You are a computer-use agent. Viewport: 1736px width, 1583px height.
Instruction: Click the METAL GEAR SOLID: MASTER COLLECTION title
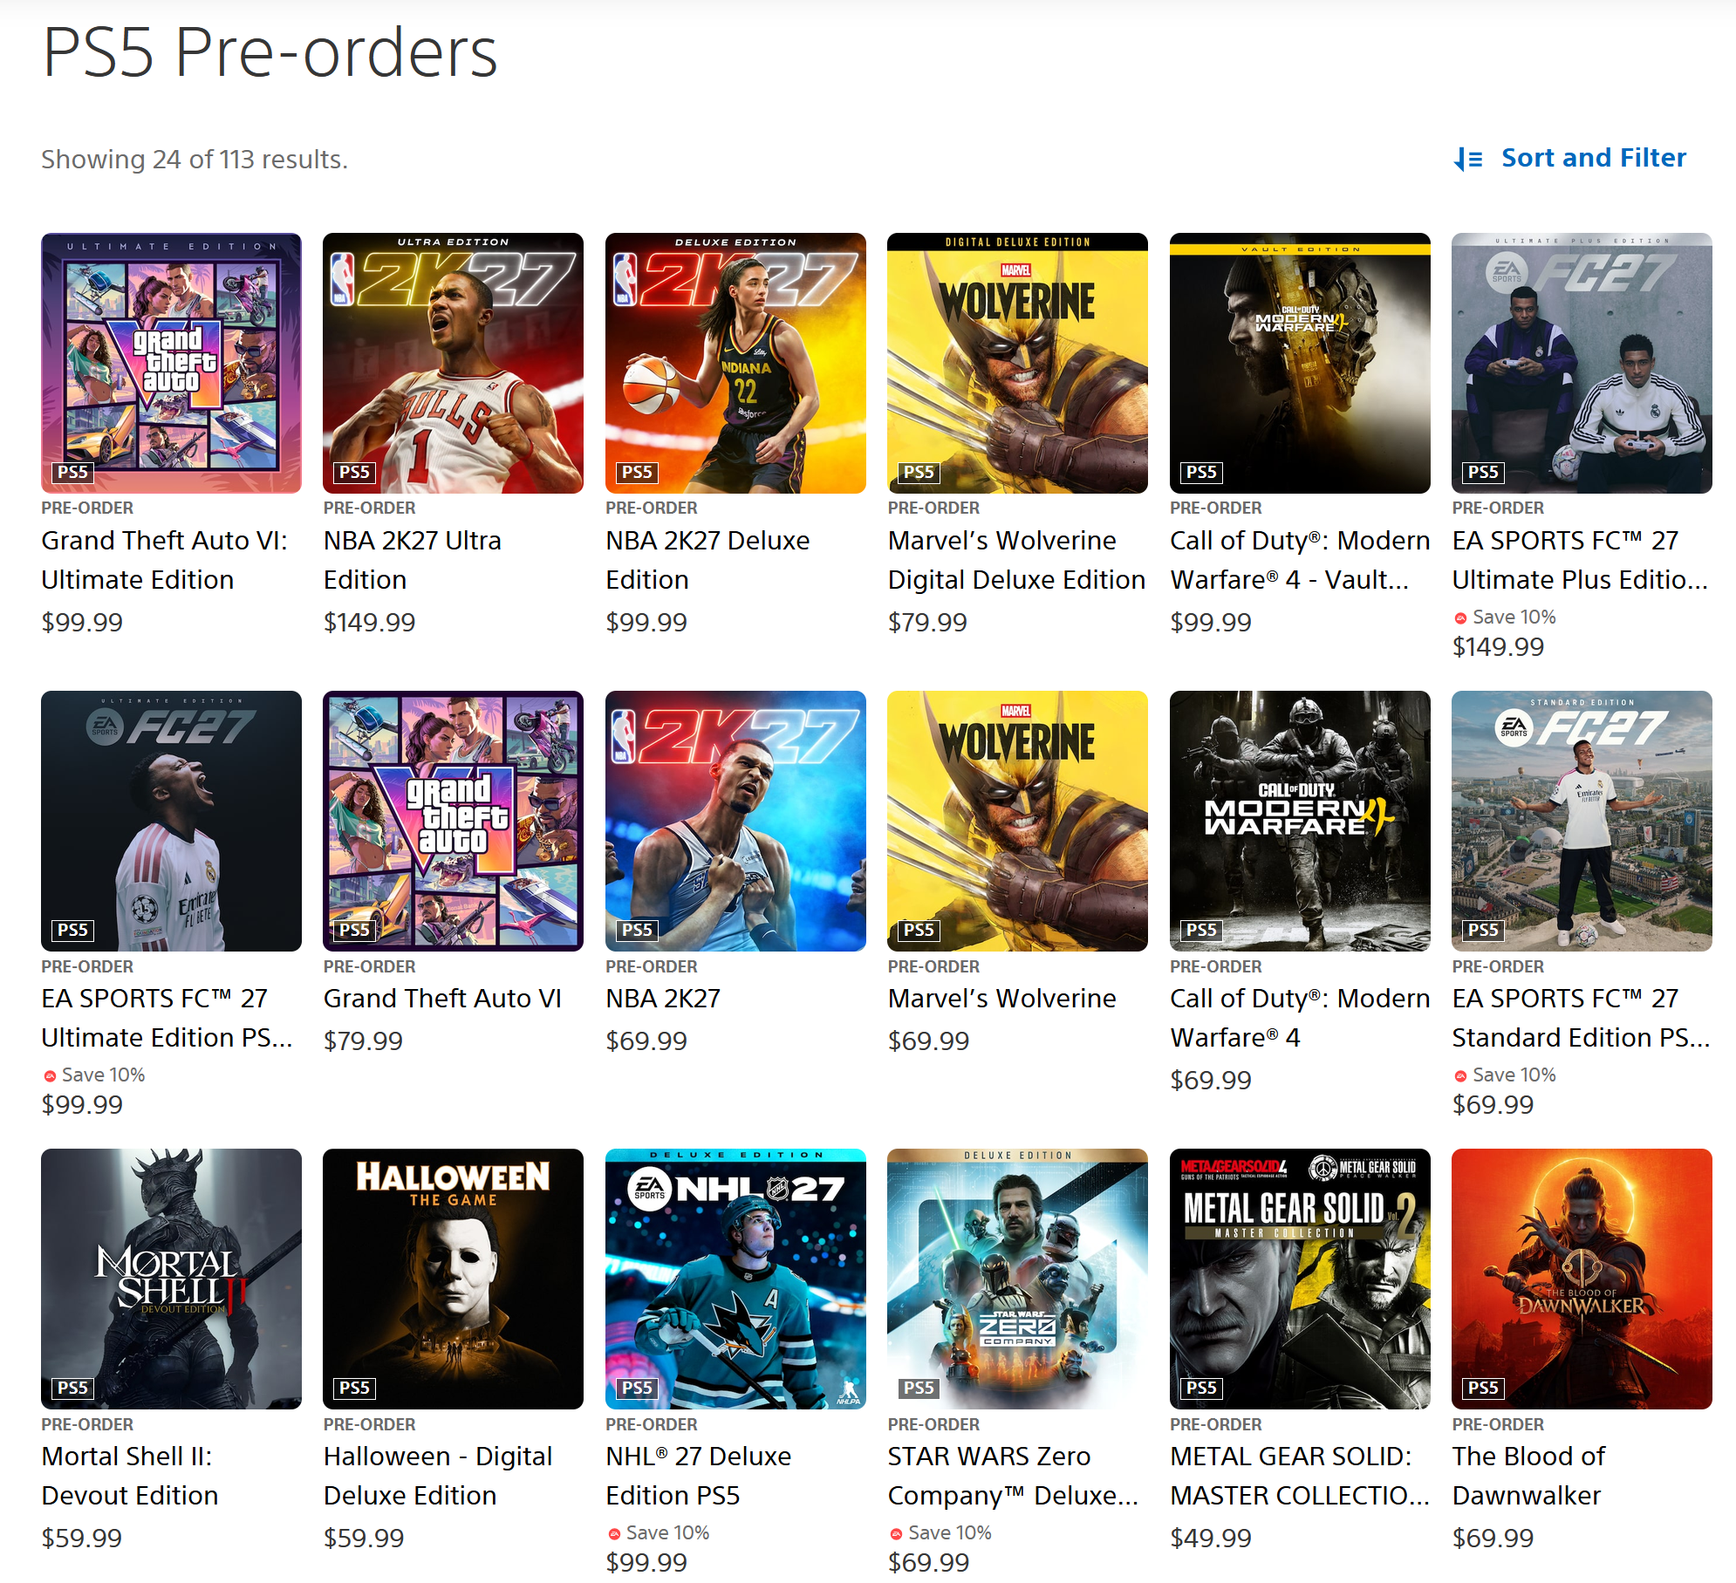click(1300, 1476)
